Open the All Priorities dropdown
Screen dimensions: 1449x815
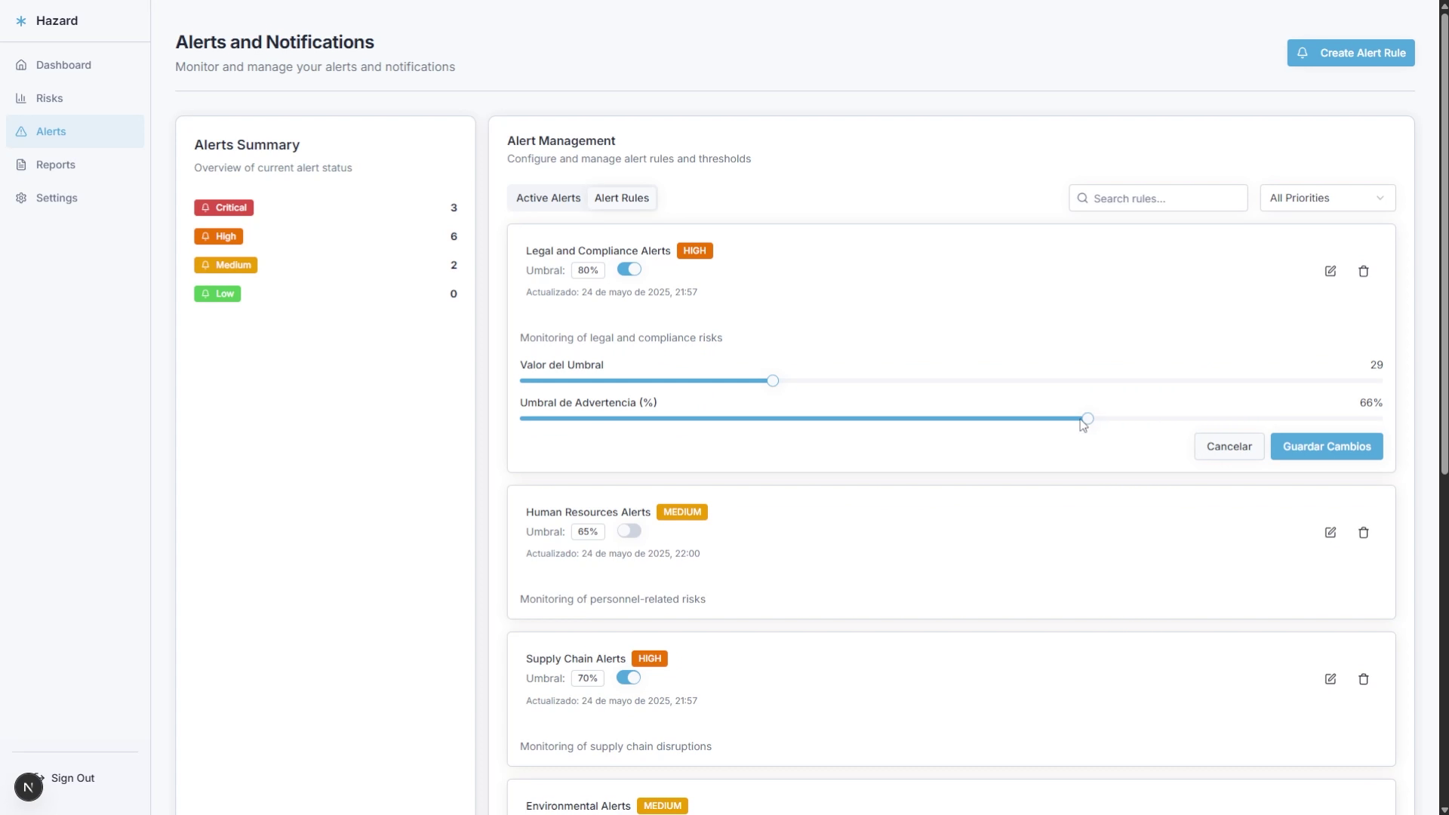(x=1327, y=198)
